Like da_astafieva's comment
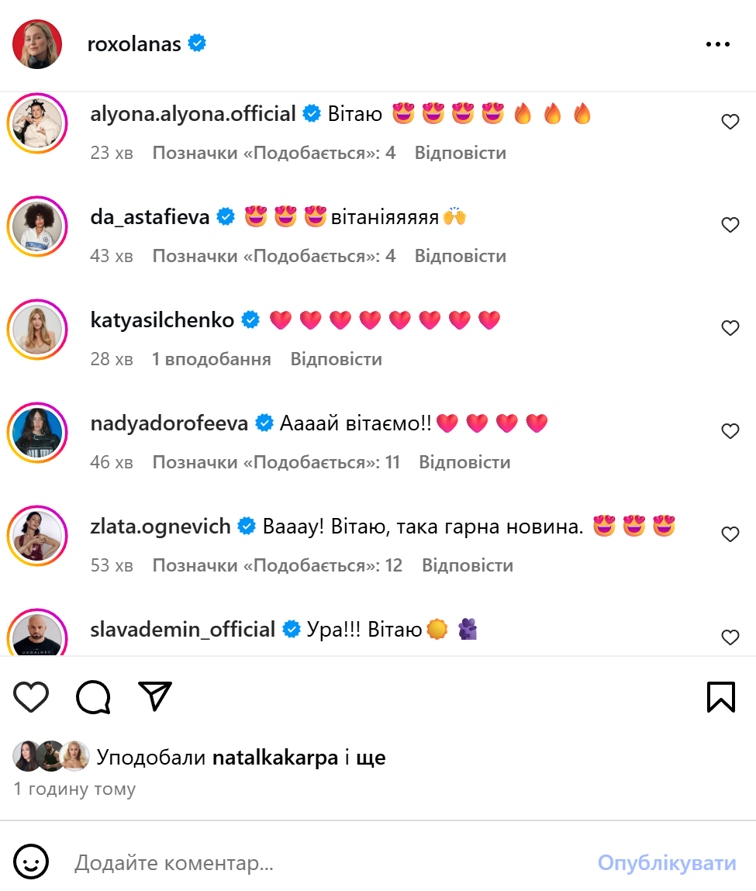Viewport: 756px width, 891px height. pos(730,225)
